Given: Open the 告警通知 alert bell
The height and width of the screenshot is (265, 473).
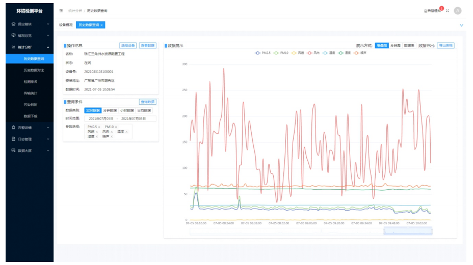Looking at the screenshot, I should (x=433, y=11).
